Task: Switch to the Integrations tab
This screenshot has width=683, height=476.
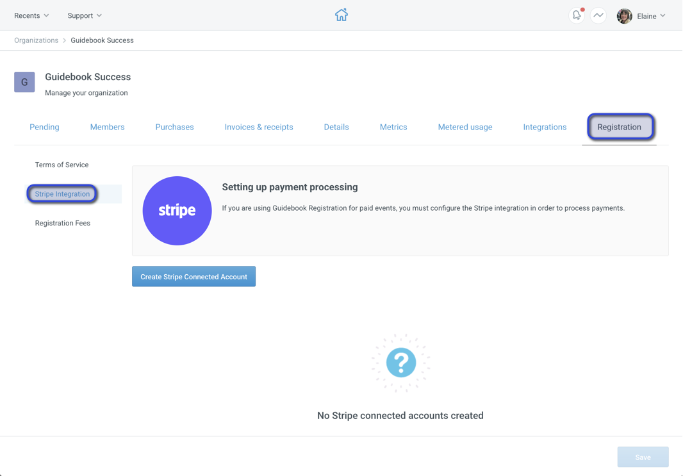Action: 545,127
